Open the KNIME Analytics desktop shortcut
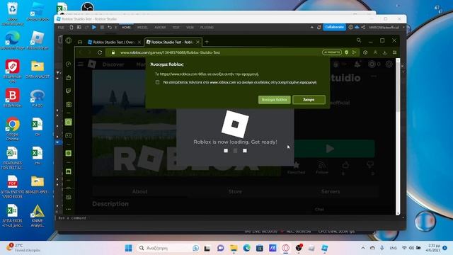Image resolution: width=453 pixels, height=255 pixels. point(38,215)
